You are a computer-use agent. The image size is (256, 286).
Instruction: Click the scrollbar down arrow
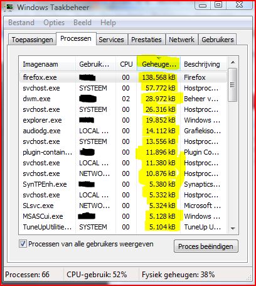233,228
